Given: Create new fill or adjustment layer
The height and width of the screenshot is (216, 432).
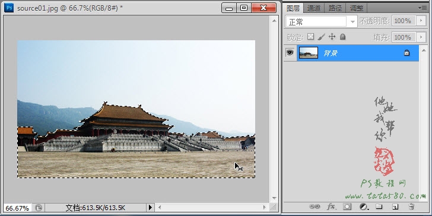Looking at the screenshot, I should pos(364,207).
